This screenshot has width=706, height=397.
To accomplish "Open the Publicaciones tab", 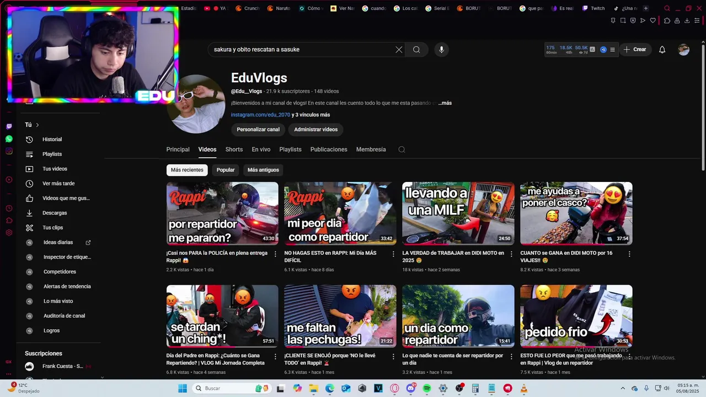I will 329,149.
